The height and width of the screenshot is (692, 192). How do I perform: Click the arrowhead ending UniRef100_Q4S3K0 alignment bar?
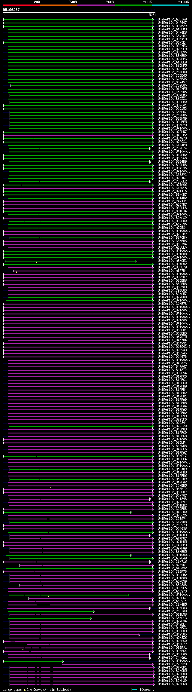click(131, 512)
